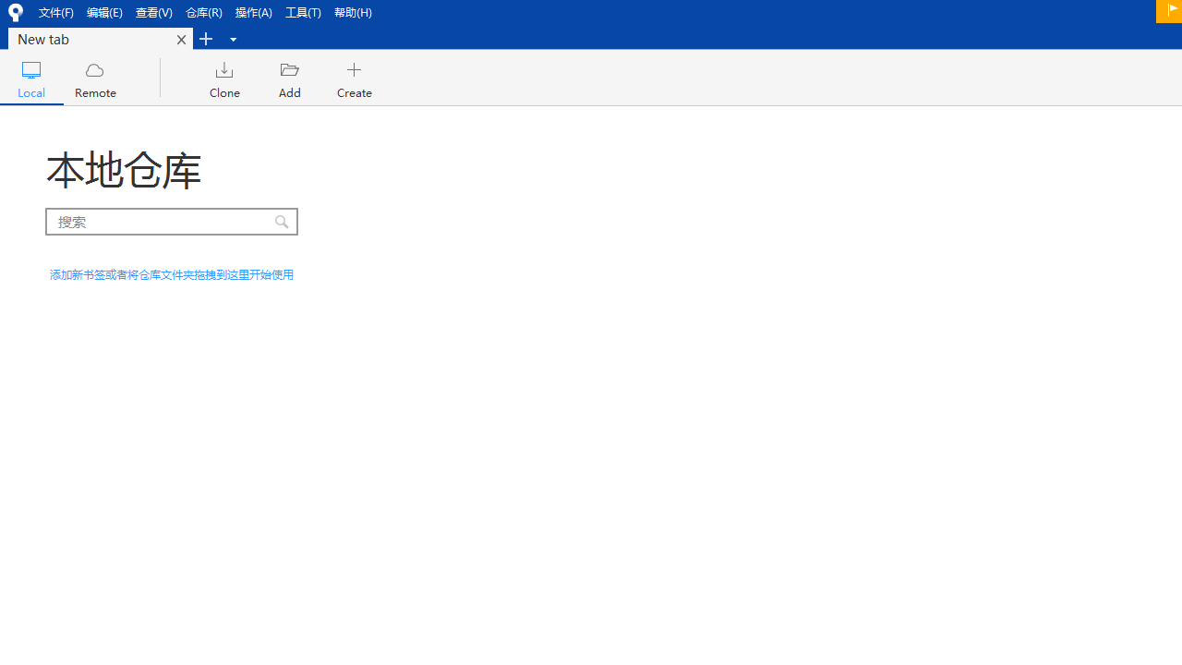
Task: Expand the tab list dropdown arrow
Action: [x=233, y=39]
